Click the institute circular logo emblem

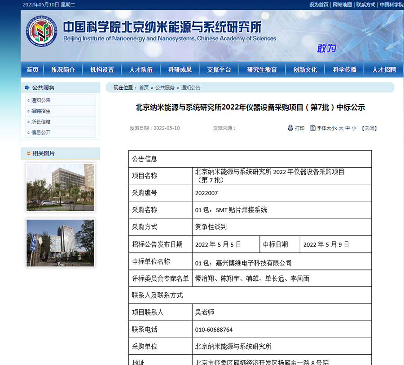(x=41, y=30)
